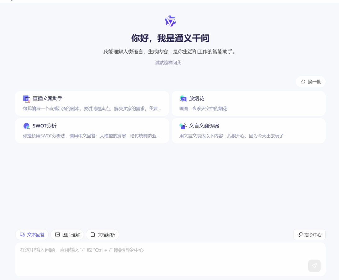Click the 我能理解人类语言 subtitle text
Screen dimensions: 339x280
[169, 51]
